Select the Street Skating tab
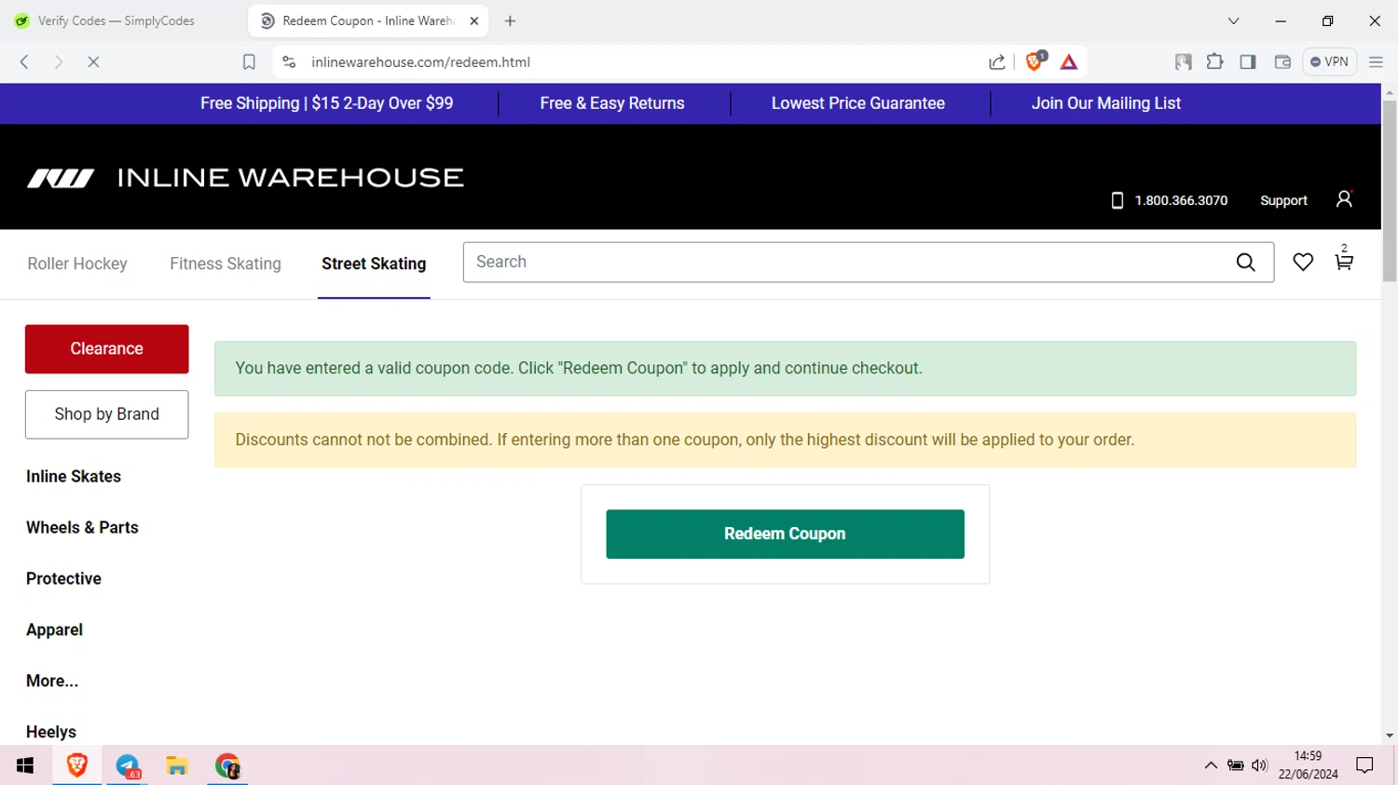 (x=374, y=264)
